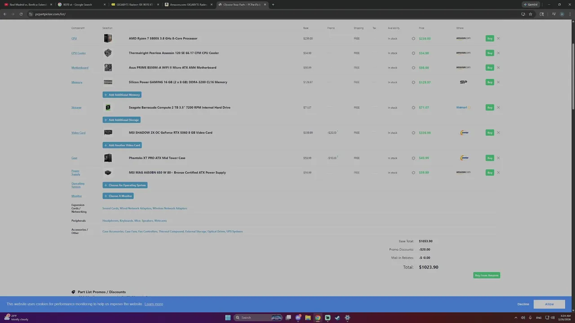Open Discord from the taskbar
This screenshot has height=323, width=575.
(298, 318)
